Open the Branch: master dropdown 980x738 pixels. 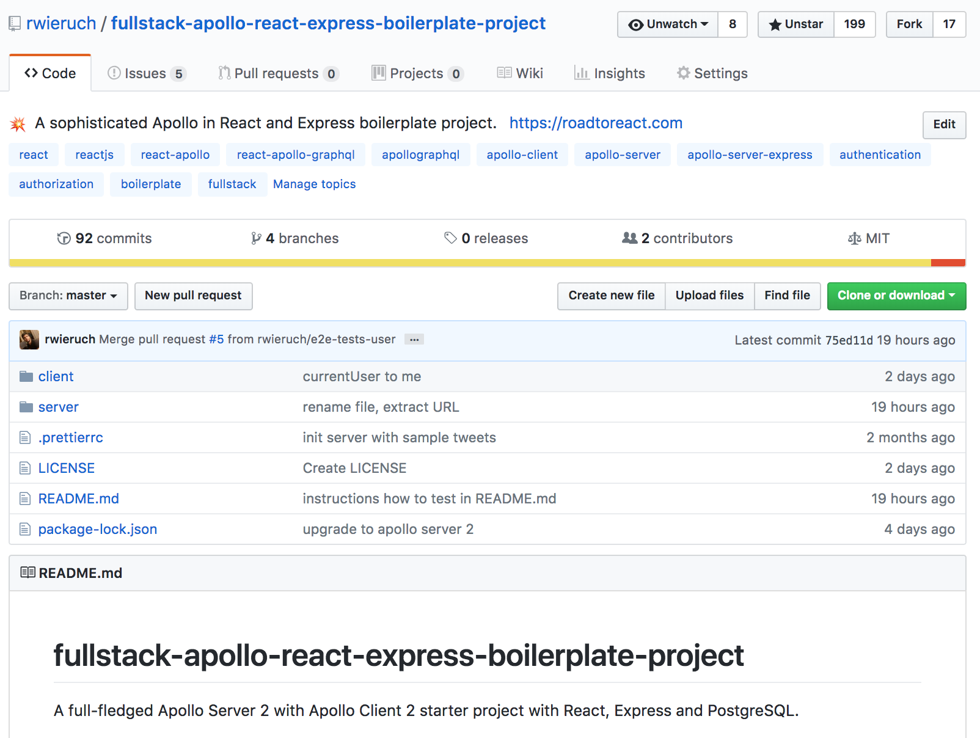point(68,296)
